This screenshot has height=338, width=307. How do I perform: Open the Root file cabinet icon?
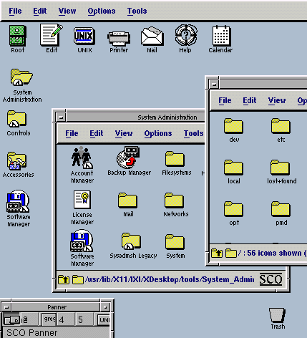(17, 35)
